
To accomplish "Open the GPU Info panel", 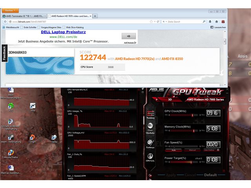I will (x=150, y=157).
